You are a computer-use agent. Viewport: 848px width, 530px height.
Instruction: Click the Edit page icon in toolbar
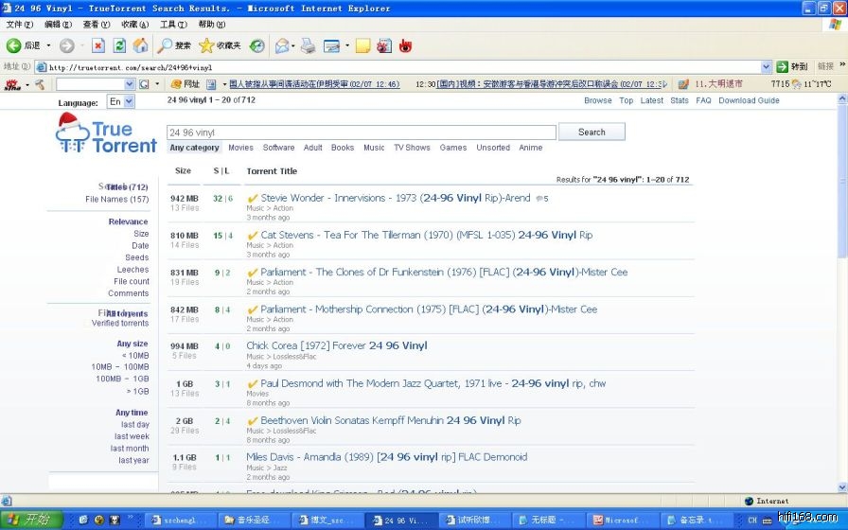(x=331, y=46)
